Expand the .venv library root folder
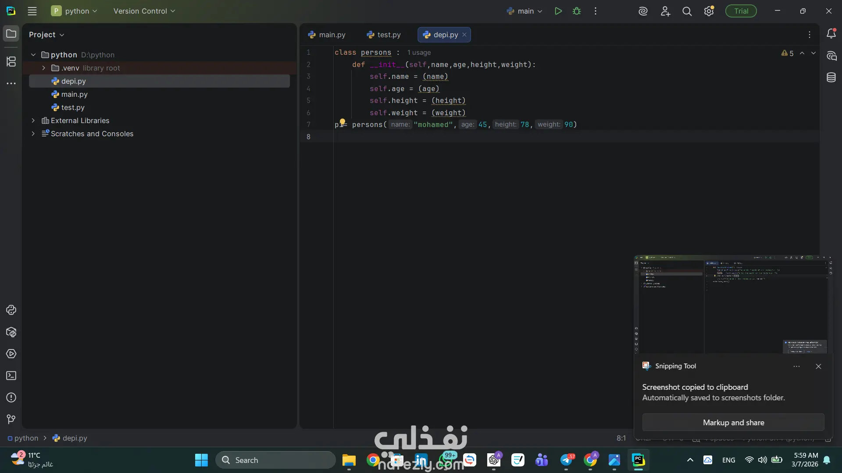Screen dimensions: 842x473 44,68
